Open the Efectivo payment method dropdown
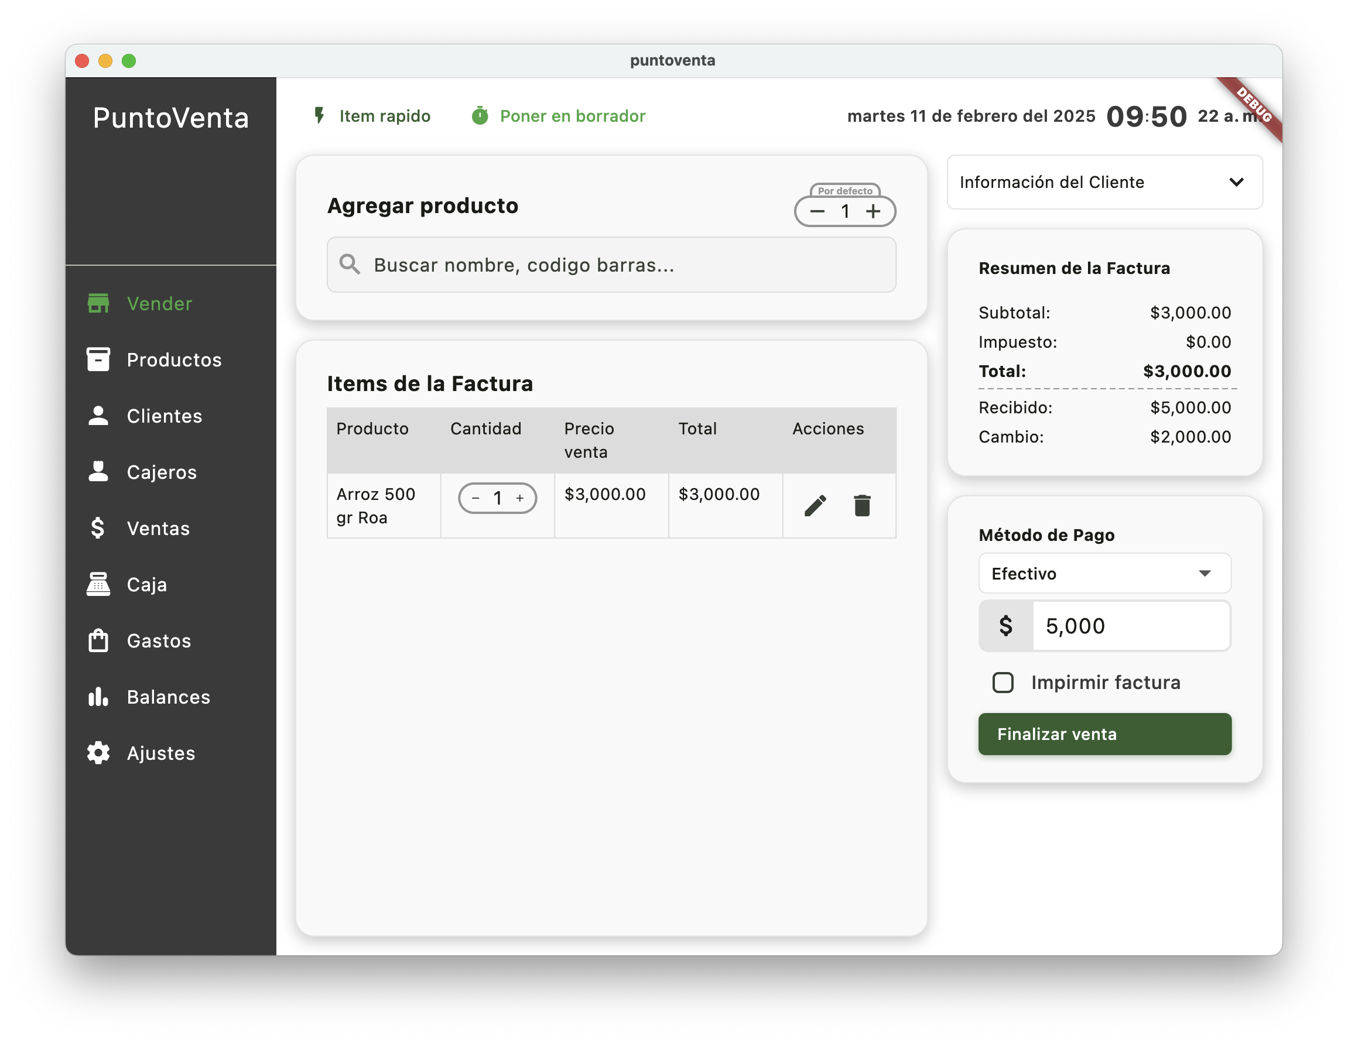Image resolution: width=1348 pixels, height=1042 pixels. [1104, 574]
